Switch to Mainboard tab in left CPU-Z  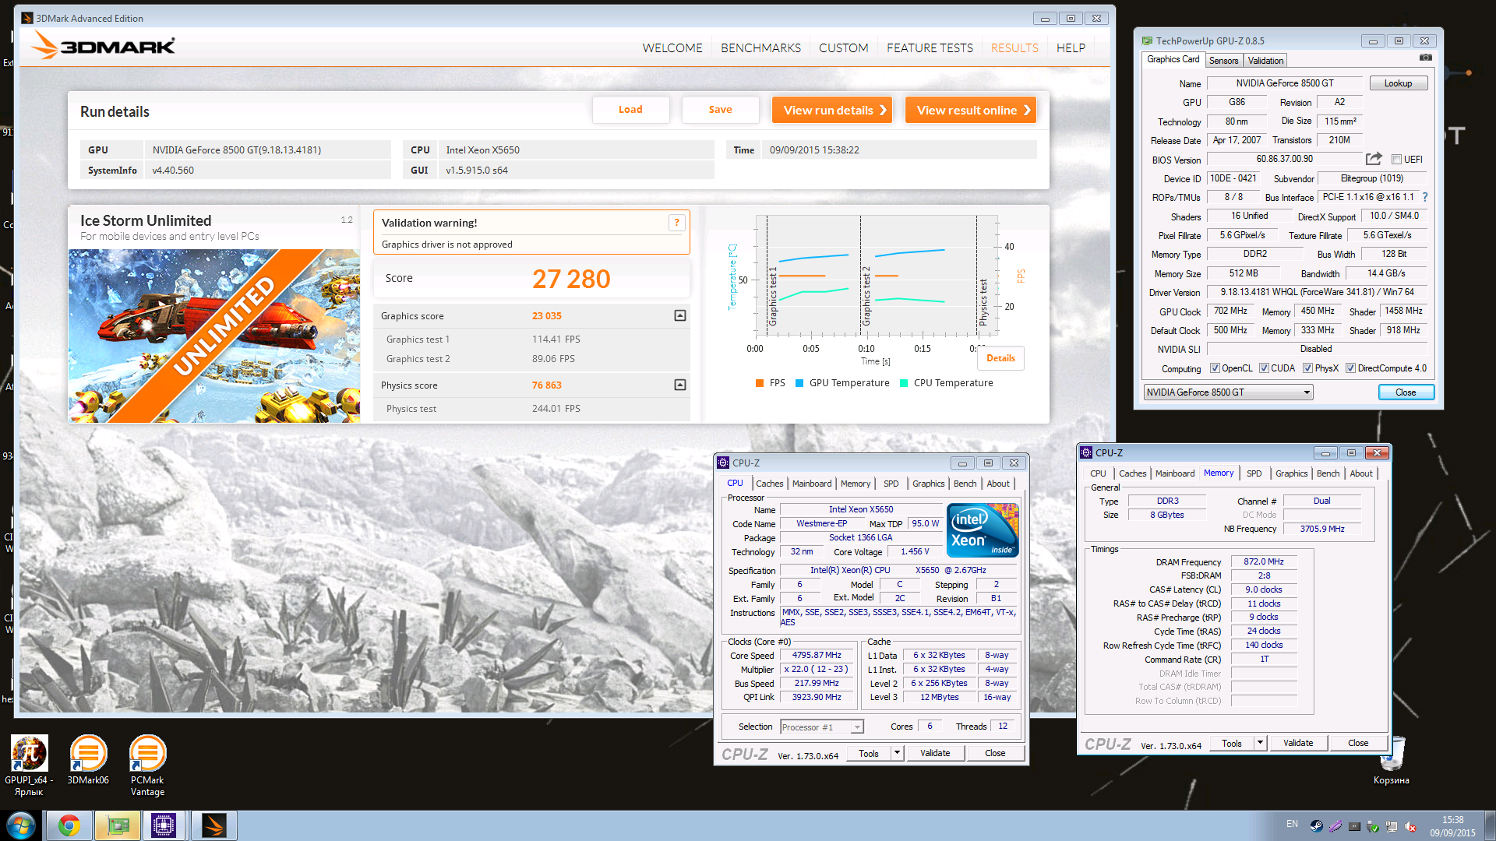812,484
